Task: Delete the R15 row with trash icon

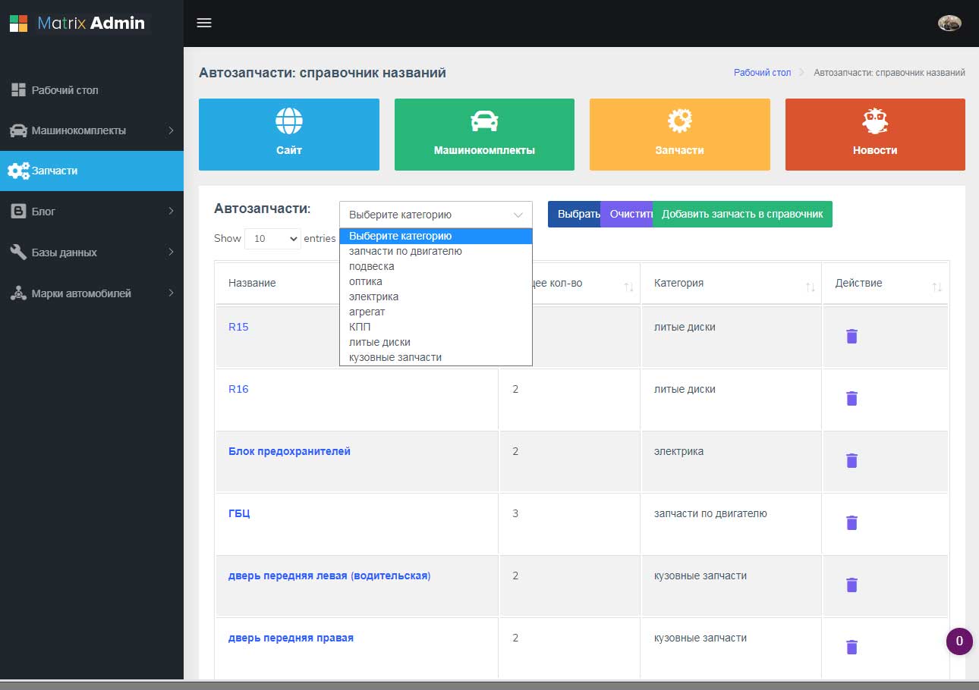Action: click(852, 336)
